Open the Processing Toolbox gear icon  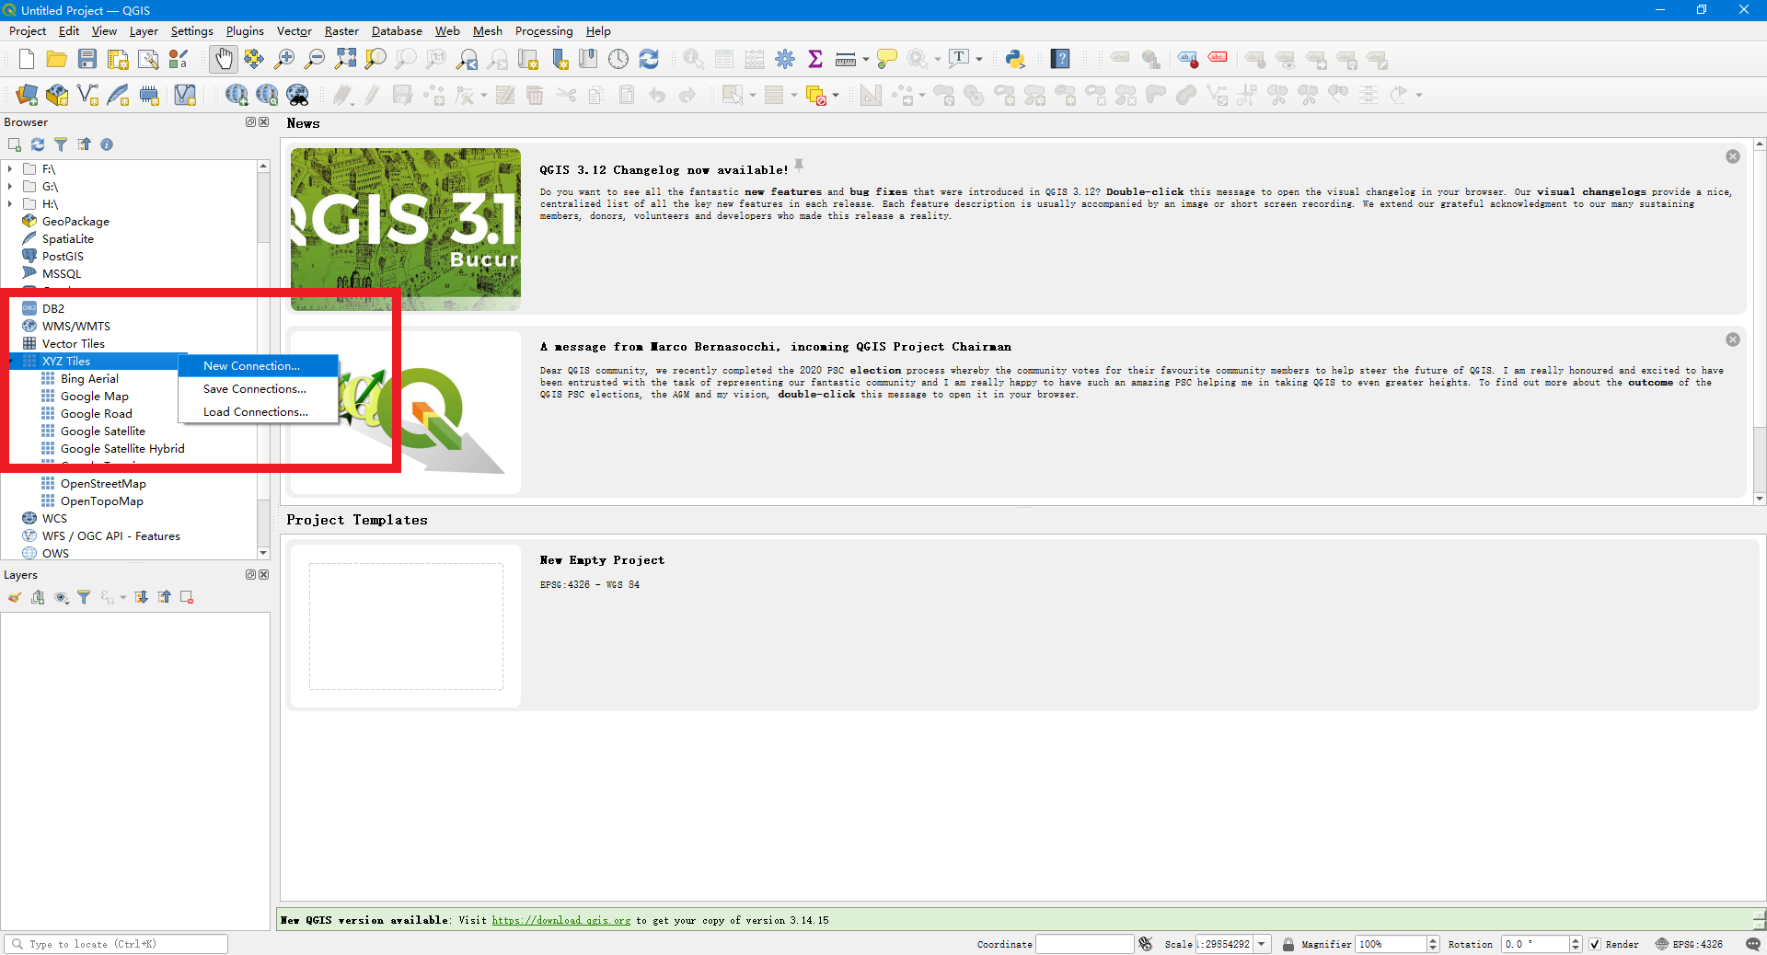(x=785, y=60)
